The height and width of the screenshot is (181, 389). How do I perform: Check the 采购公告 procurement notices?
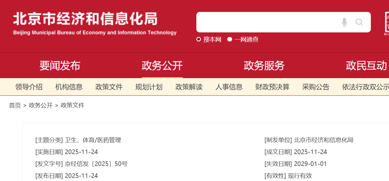pyautogui.click(x=316, y=87)
